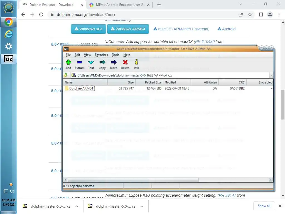Image resolution: width=285 pixels, height=214 pixels.
Task: Toggle the Chrome side panel
Action: [x=261, y=14]
